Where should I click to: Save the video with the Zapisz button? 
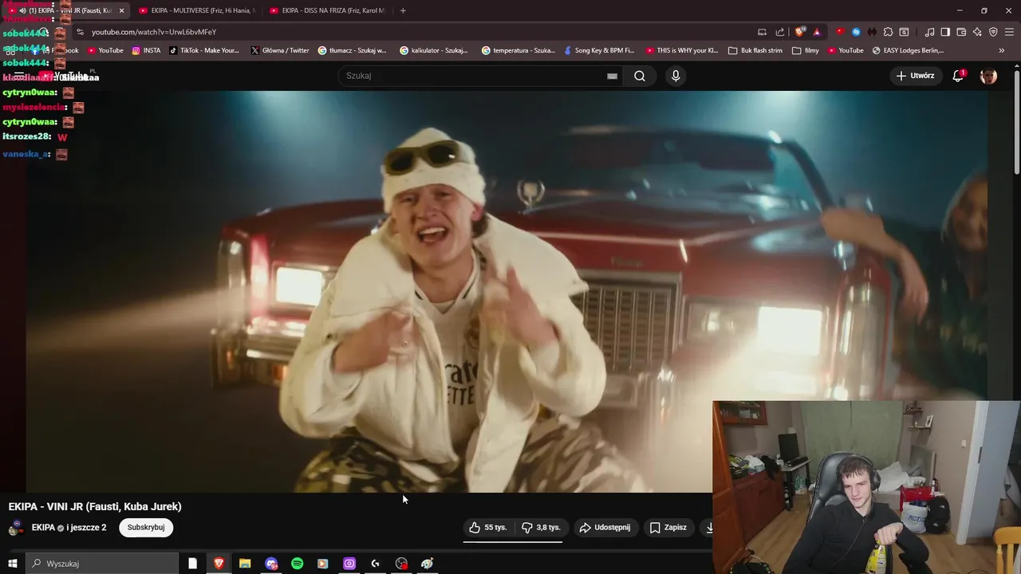tap(668, 528)
